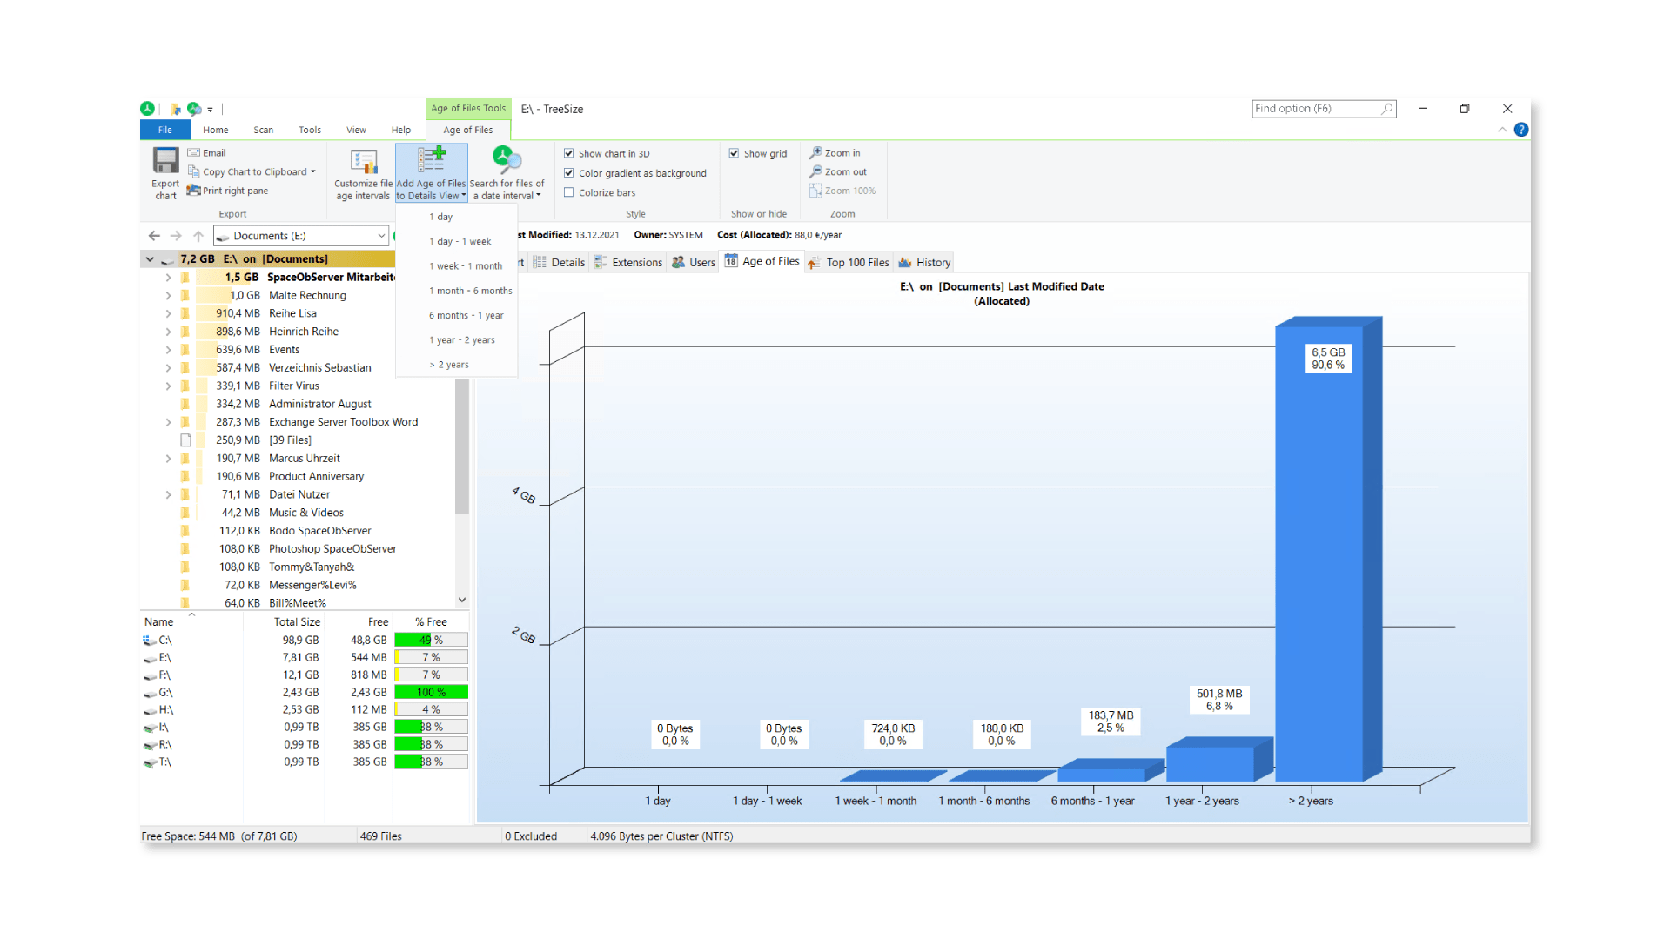Open Copy Chart to Clipboard dropdown arrow
Screen dimensions: 1671x940
click(x=313, y=172)
